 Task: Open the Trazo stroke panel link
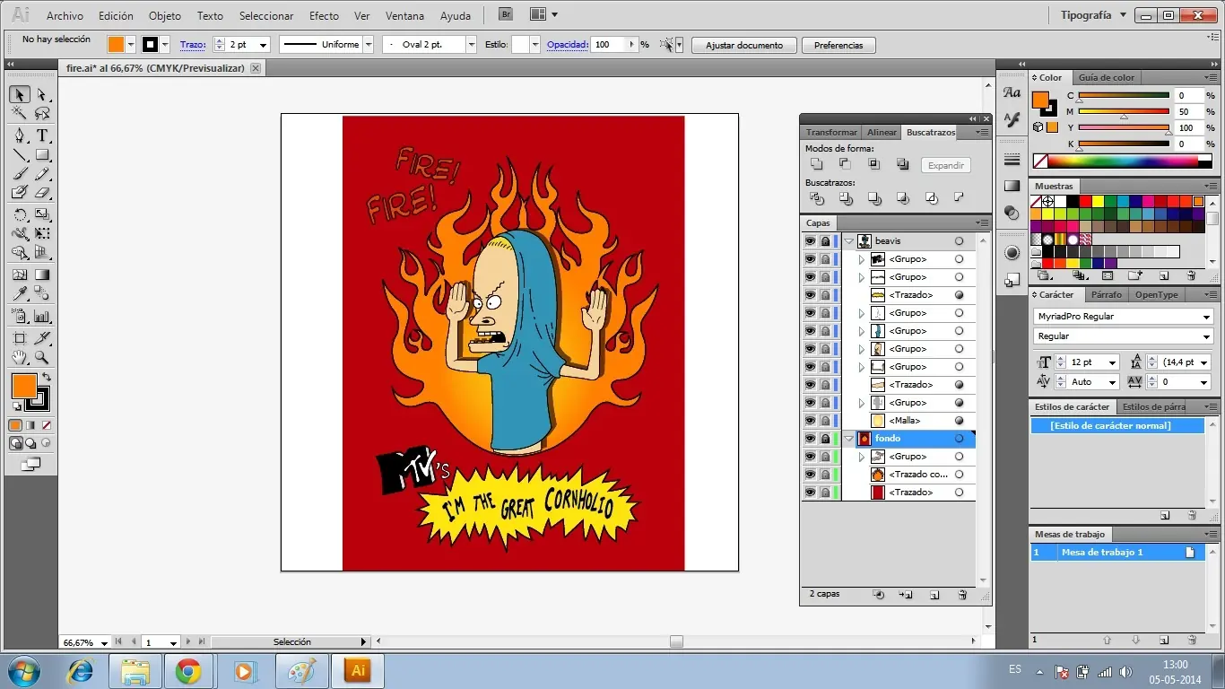tap(192, 45)
